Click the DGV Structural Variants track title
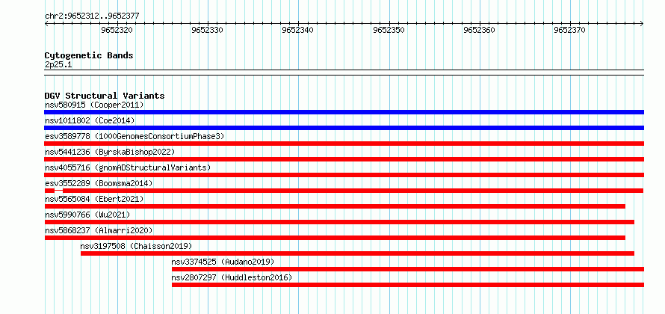This screenshot has height=314, width=665. click(105, 96)
